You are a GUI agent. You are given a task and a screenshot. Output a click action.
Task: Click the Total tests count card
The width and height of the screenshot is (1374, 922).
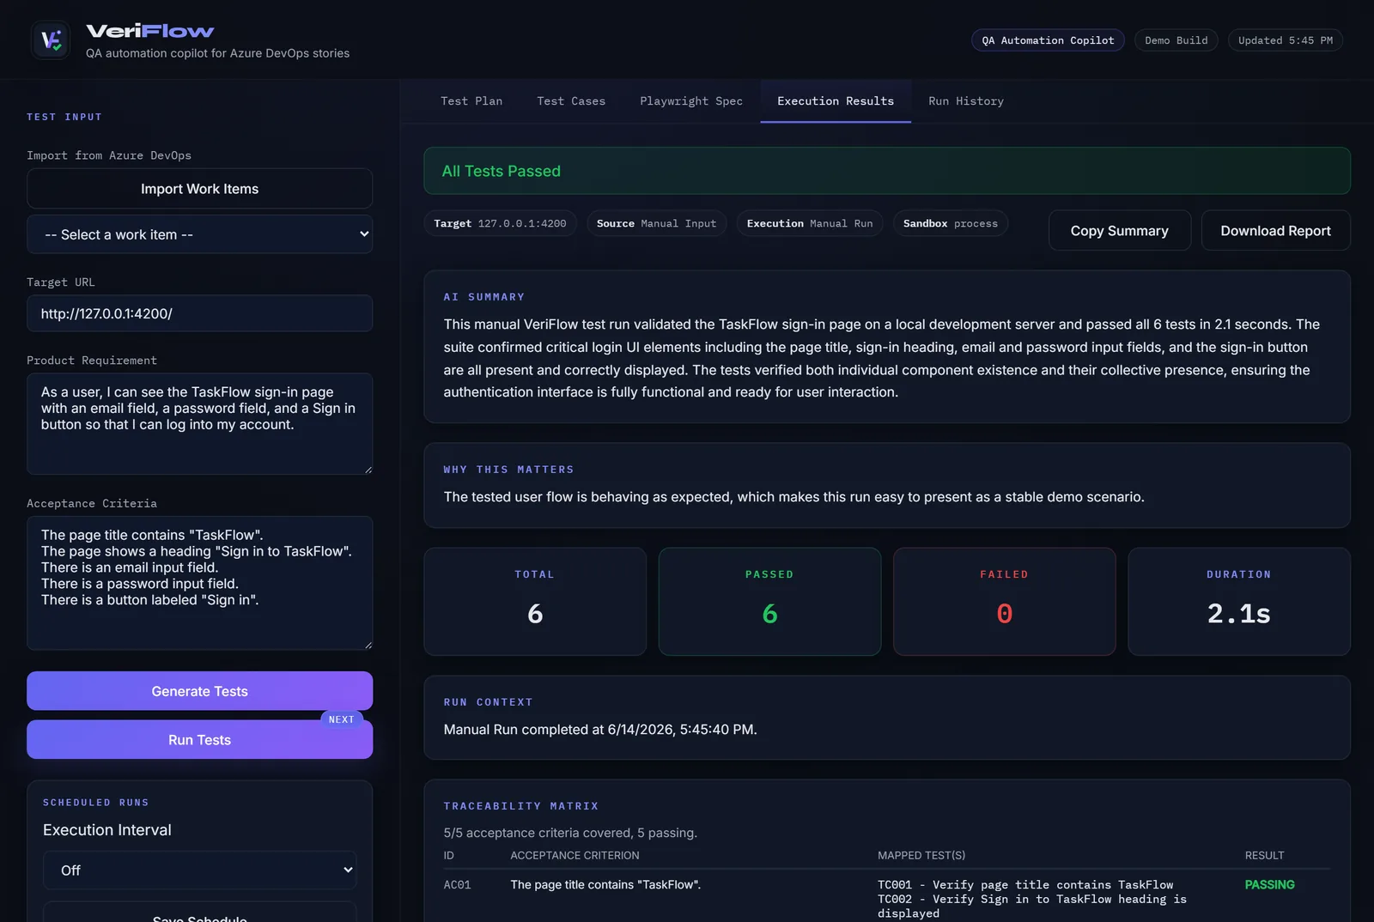535,602
